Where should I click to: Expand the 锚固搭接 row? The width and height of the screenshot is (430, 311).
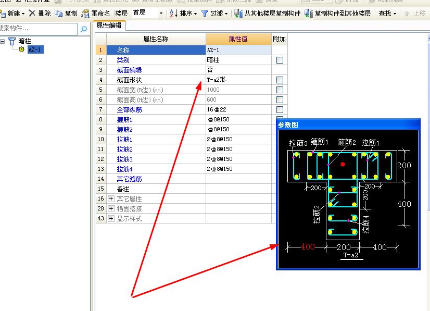point(111,208)
